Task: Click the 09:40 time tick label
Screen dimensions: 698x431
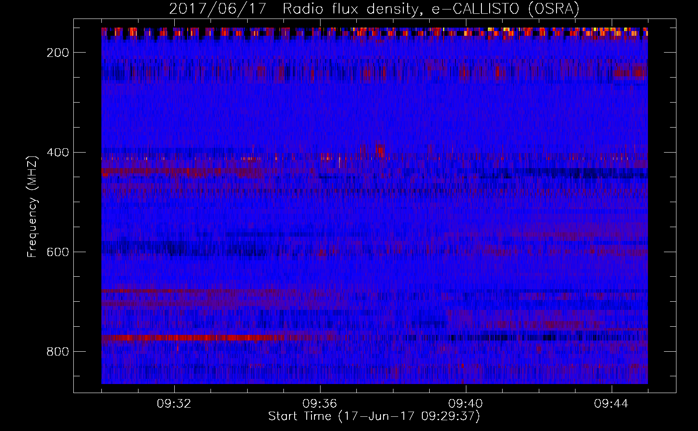Action: [465, 404]
